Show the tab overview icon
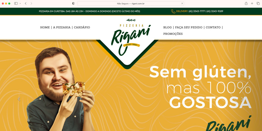The height and width of the screenshot is (131, 262). (x=258, y=3)
